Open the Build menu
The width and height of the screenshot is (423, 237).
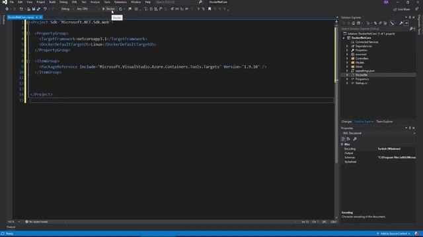pyautogui.click(x=52, y=2)
